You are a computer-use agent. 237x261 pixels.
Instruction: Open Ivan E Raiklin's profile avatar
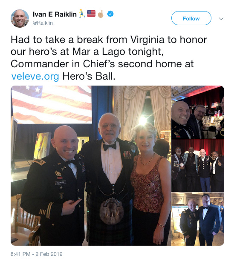pyautogui.click(x=20, y=18)
